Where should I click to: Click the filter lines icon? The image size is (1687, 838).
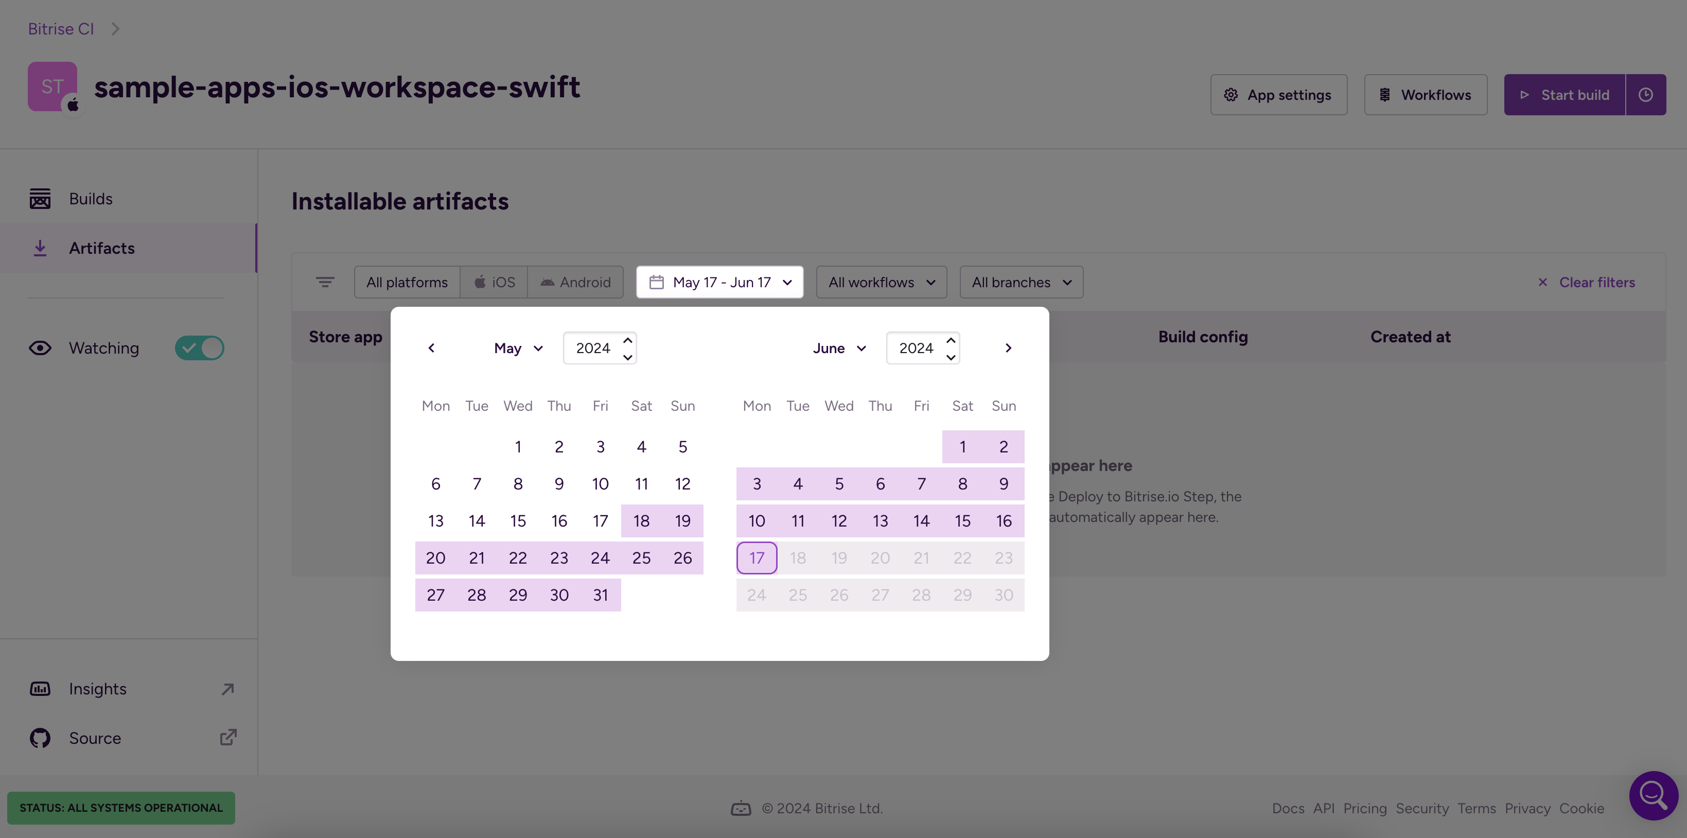325,283
